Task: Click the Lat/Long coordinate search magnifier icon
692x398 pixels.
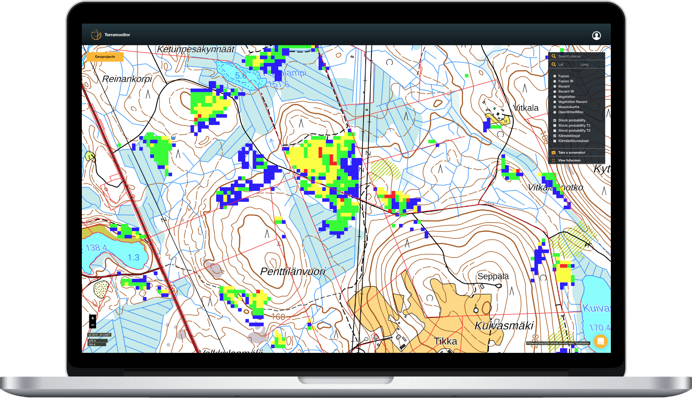Action: tap(554, 64)
